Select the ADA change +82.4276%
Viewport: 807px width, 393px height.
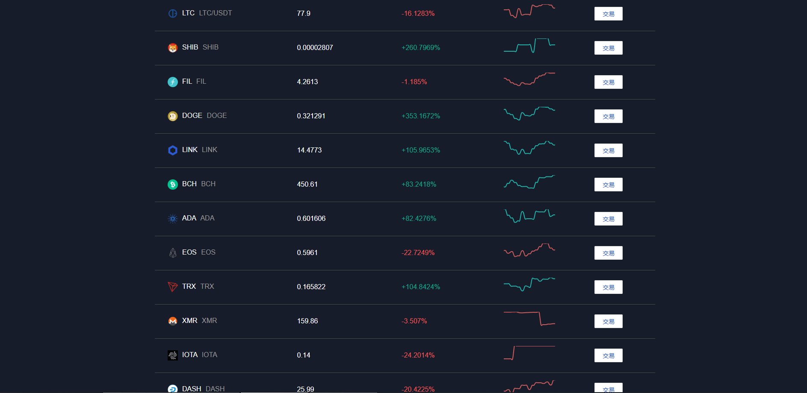(419, 219)
